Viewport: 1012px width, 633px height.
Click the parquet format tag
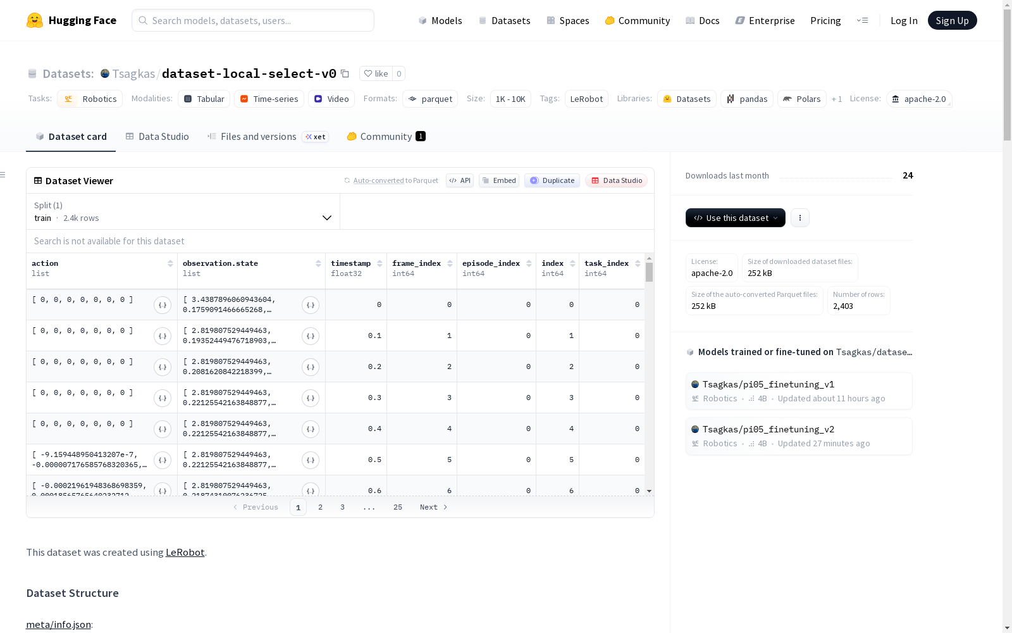click(430, 99)
